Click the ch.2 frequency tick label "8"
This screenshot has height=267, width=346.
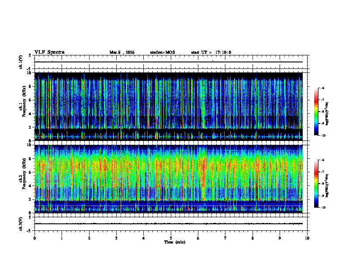pyautogui.click(x=30, y=159)
